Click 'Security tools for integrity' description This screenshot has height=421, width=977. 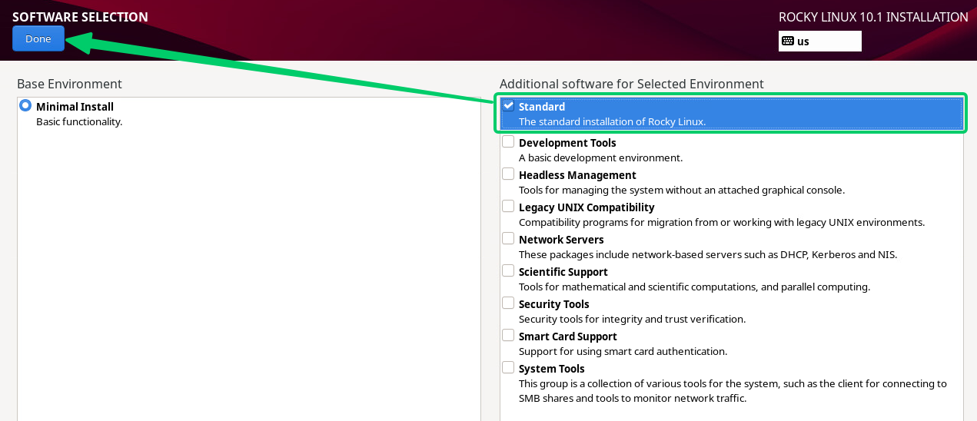click(632, 319)
